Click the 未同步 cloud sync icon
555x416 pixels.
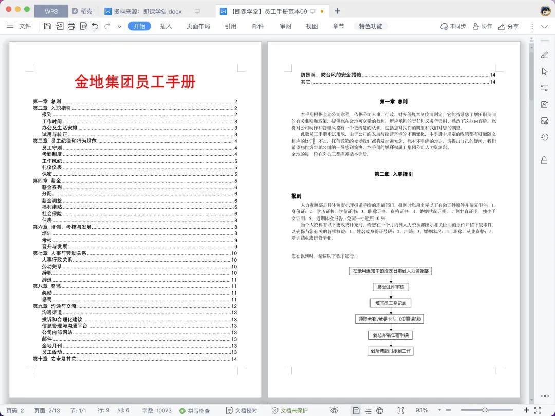(x=453, y=26)
